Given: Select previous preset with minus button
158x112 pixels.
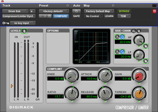Looking at the screenshot, I should pos(41,16).
